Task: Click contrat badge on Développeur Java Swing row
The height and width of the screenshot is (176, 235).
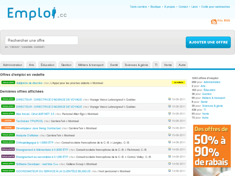Action: 8,128
